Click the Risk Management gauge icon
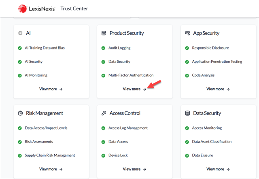The width and height of the screenshot is (259, 179). [20, 113]
